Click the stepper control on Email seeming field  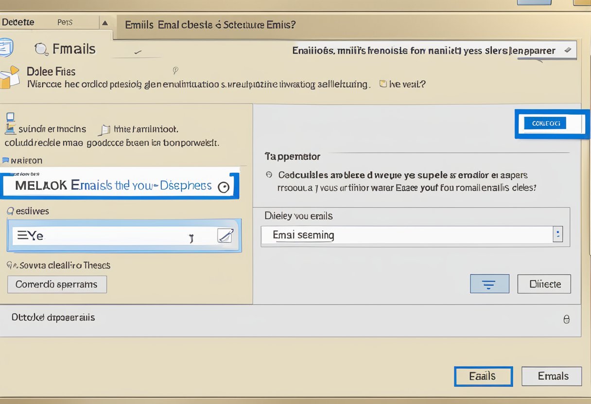tap(558, 234)
